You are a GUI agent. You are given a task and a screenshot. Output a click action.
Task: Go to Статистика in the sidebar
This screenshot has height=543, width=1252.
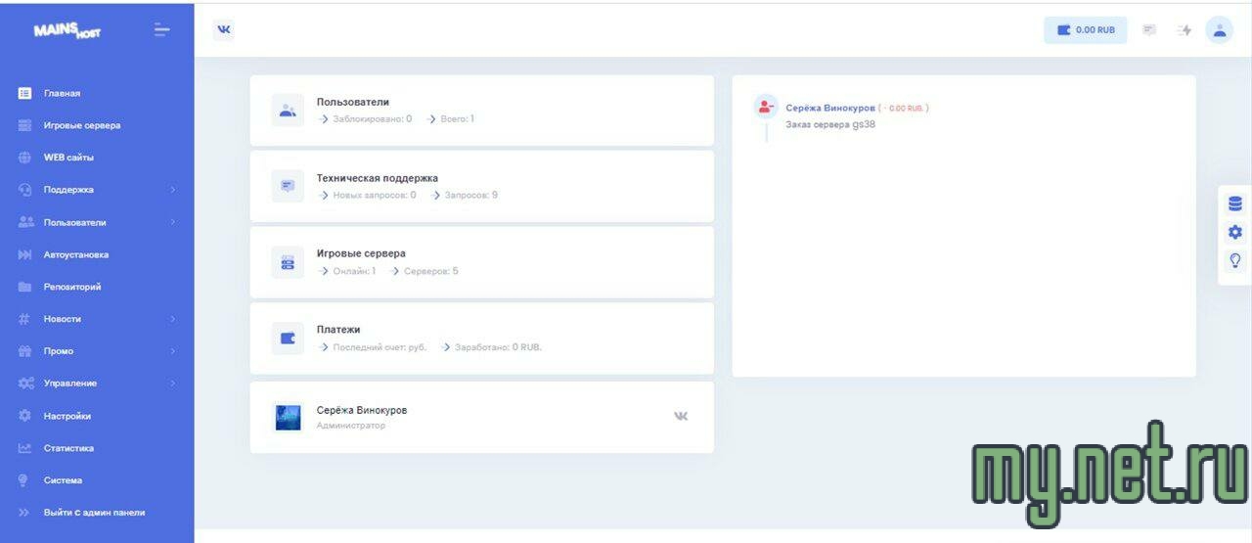[68, 448]
